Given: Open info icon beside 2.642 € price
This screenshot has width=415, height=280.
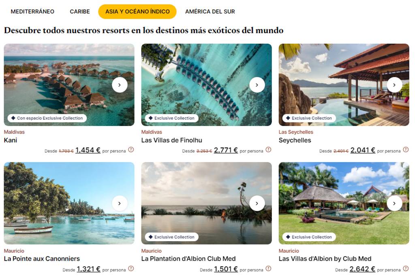Looking at the screenshot, I should pyautogui.click(x=406, y=269).
